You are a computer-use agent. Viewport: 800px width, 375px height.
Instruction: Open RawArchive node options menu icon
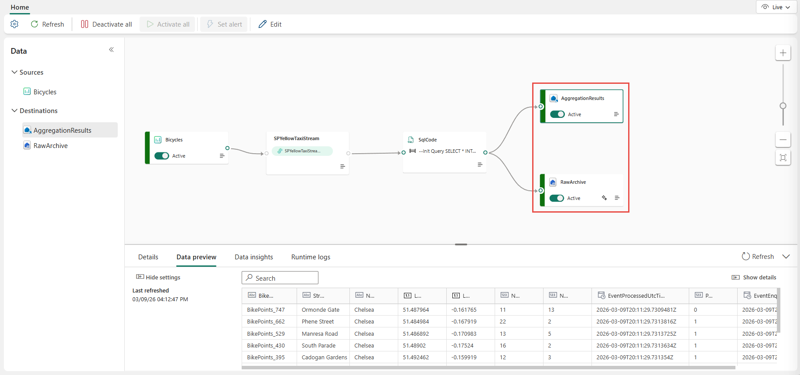point(617,198)
